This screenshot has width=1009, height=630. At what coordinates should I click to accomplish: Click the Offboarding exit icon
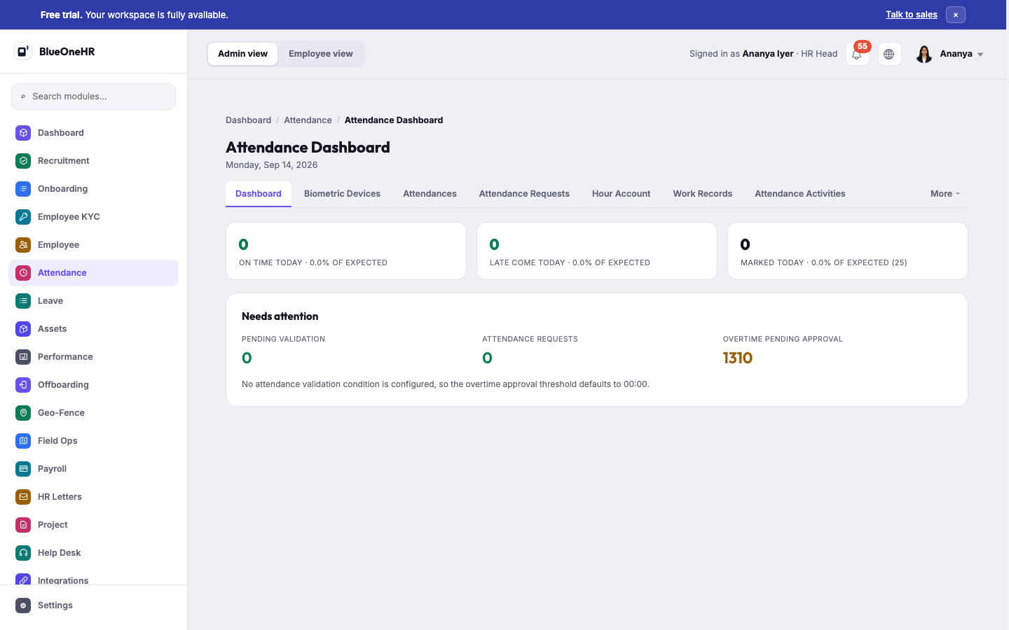23,384
